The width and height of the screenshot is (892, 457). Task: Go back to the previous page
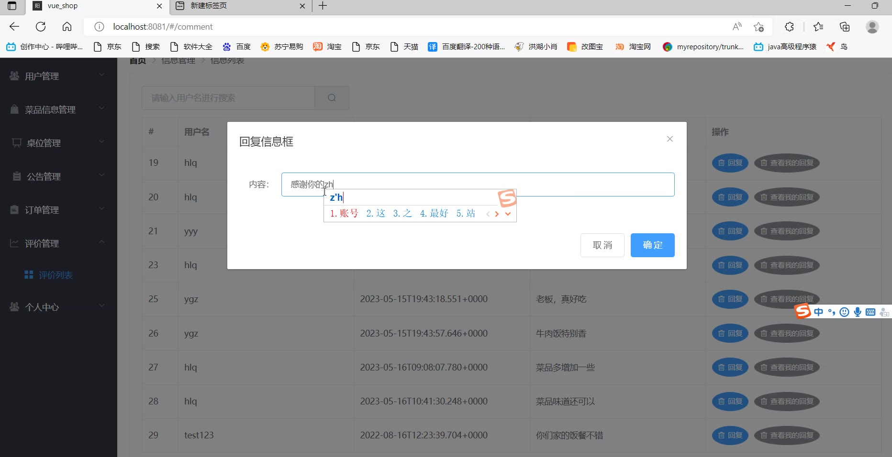14,27
